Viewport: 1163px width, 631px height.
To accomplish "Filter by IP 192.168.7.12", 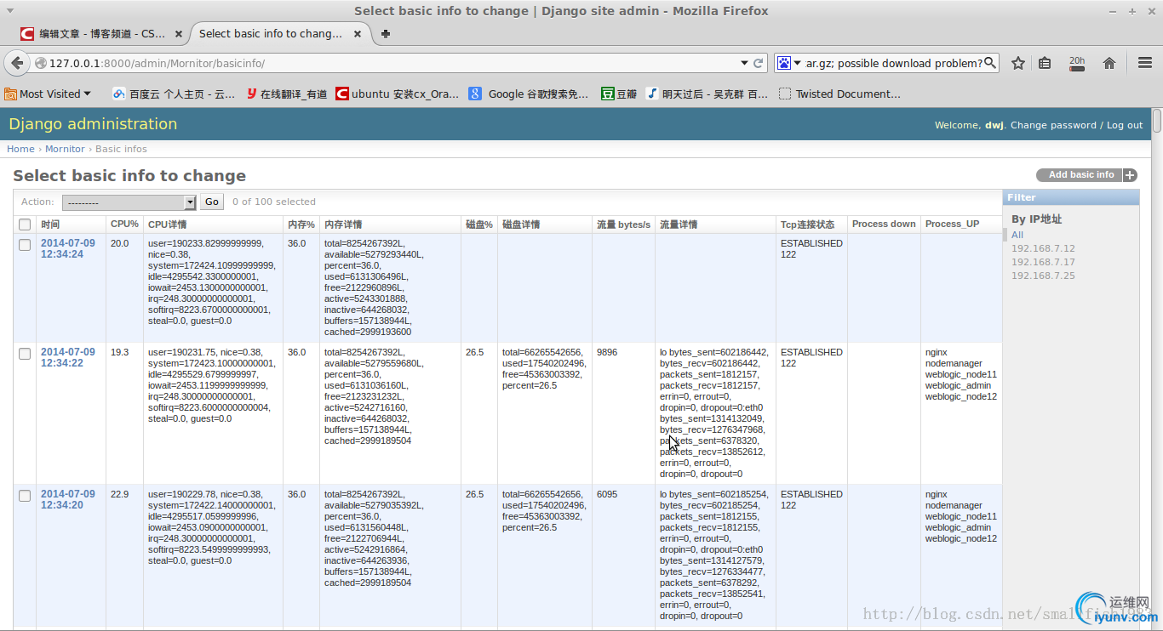I will (1043, 248).
